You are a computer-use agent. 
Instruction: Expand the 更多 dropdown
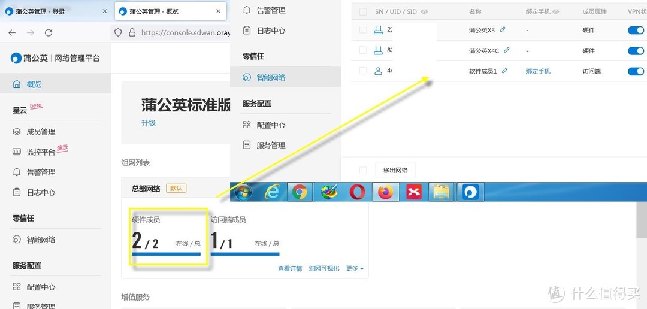pyautogui.click(x=355, y=268)
